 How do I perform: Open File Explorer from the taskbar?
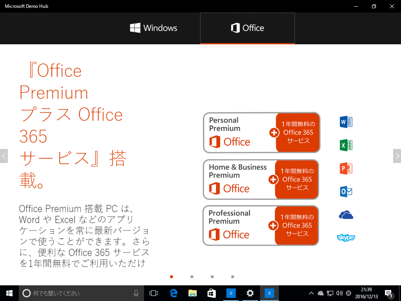pos(193,293)
